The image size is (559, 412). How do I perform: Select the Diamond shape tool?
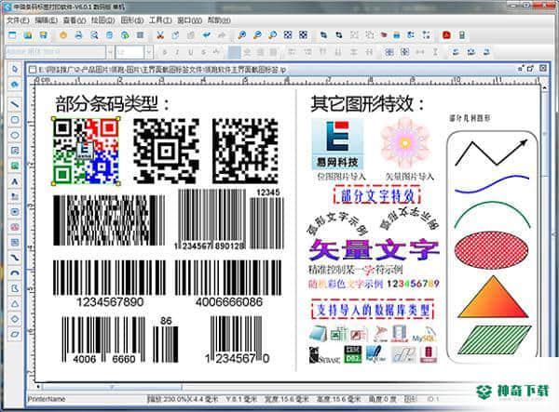(x=15, y=319)
